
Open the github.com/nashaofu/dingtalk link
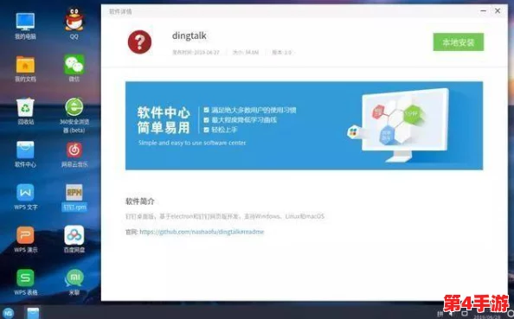202,232
